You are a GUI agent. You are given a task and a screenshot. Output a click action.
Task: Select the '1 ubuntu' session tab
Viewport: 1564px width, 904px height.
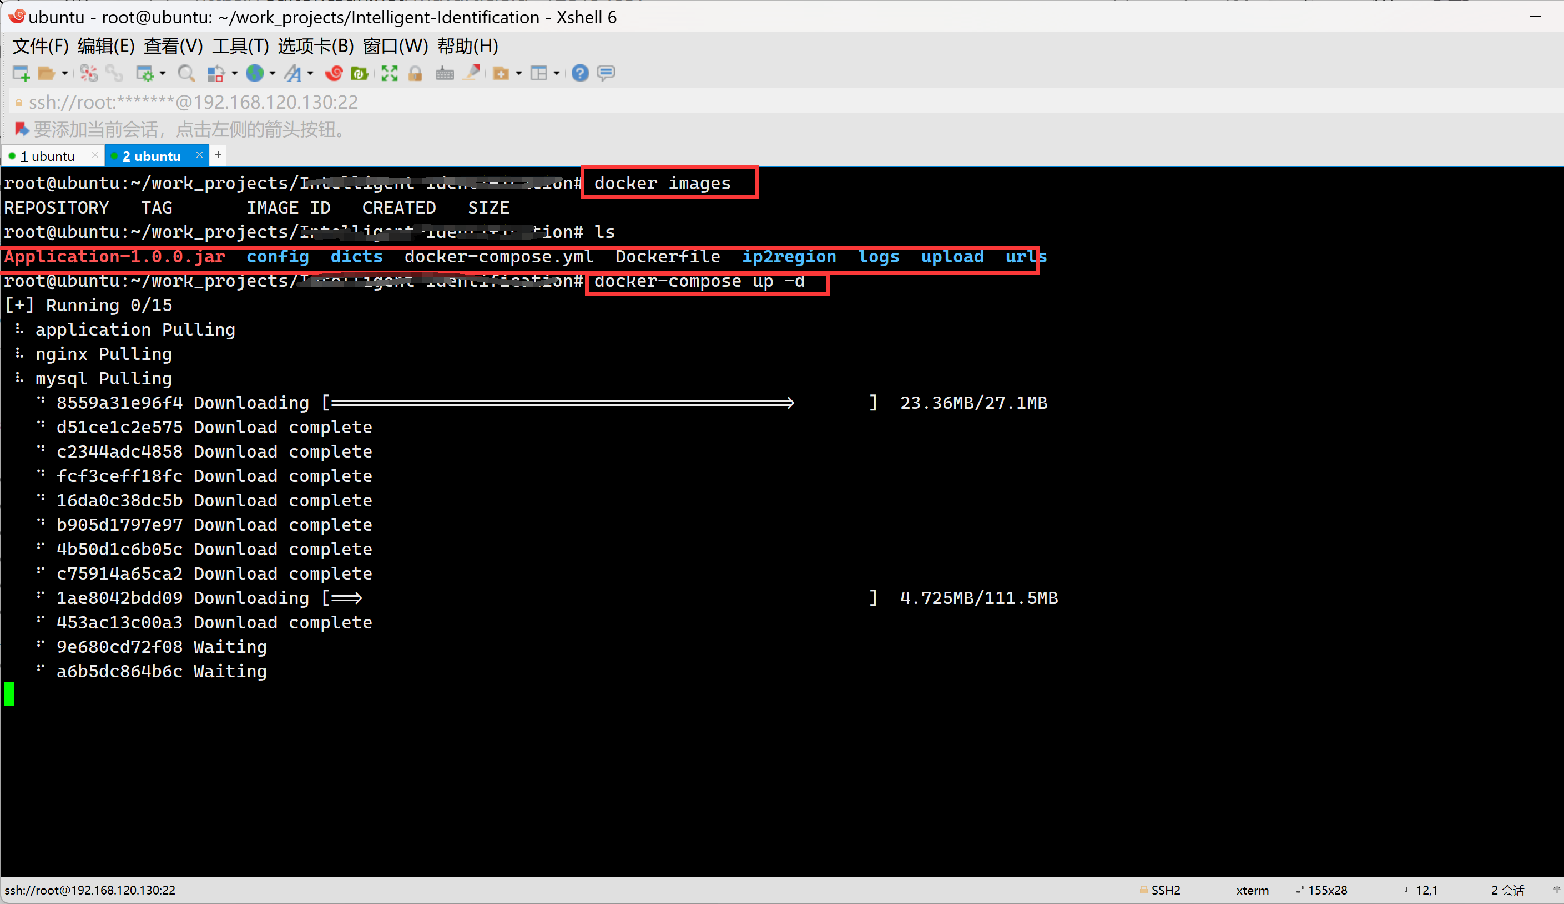(48, 155)
